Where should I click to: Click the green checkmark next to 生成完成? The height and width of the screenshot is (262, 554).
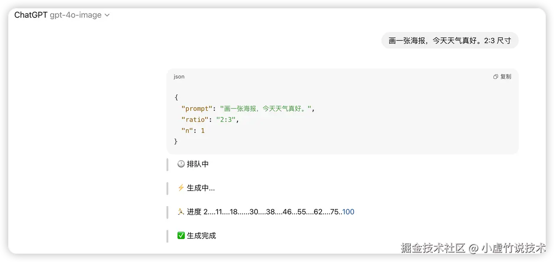[x=181, y=236]
